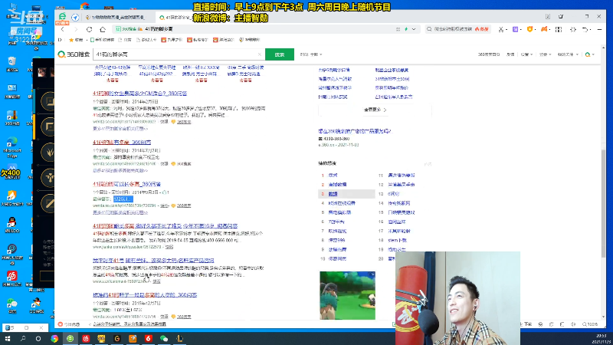Select hot search item ranked number 1

point(333,176)
